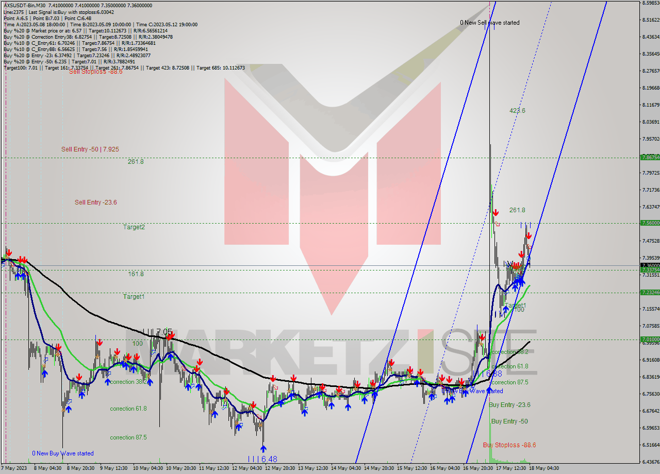Click the '14 May 20:30' time axis label
660x474 pixels.
coord(379,468)
